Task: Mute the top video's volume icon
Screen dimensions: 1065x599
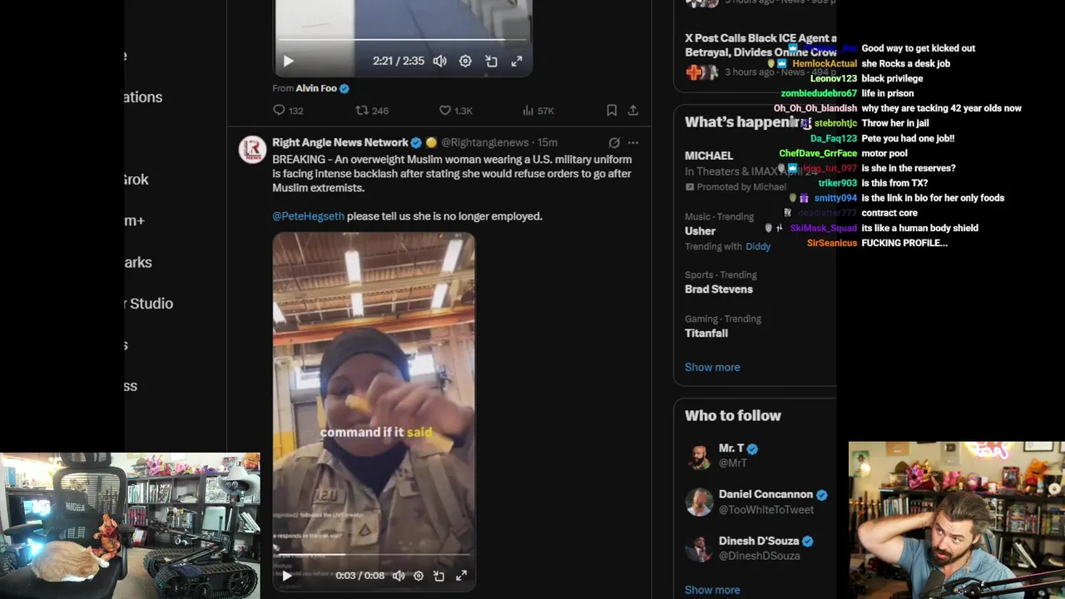Action: (439, 61)
